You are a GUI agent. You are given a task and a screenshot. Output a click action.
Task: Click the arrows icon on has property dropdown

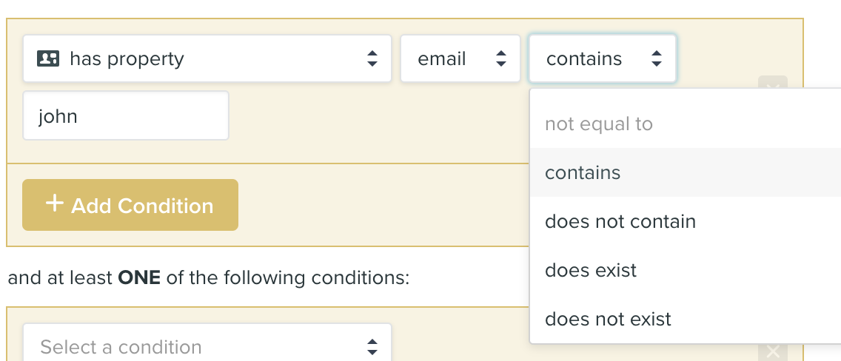pos(372,58)
